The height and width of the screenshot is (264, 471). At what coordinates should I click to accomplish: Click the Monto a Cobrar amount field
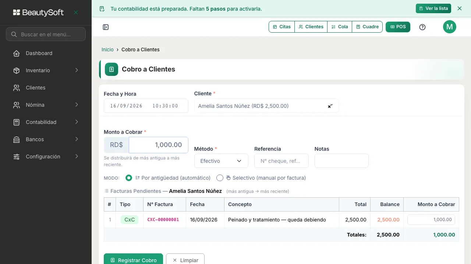(x=158, y=145)
